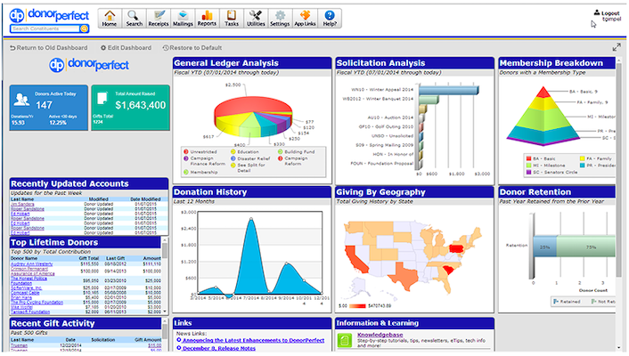629x356 pixels.
Task: Open the $15.00 gift amount link
Action: tap(154, 345)
